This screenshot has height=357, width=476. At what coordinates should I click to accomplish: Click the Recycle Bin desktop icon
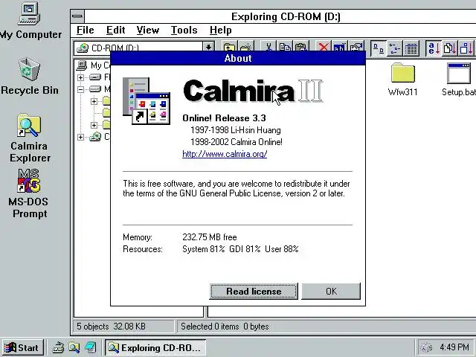point(30,76)
